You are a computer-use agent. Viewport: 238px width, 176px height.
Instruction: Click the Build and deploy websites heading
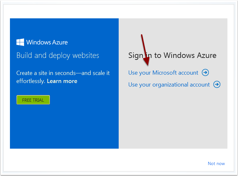coord(58,55)
